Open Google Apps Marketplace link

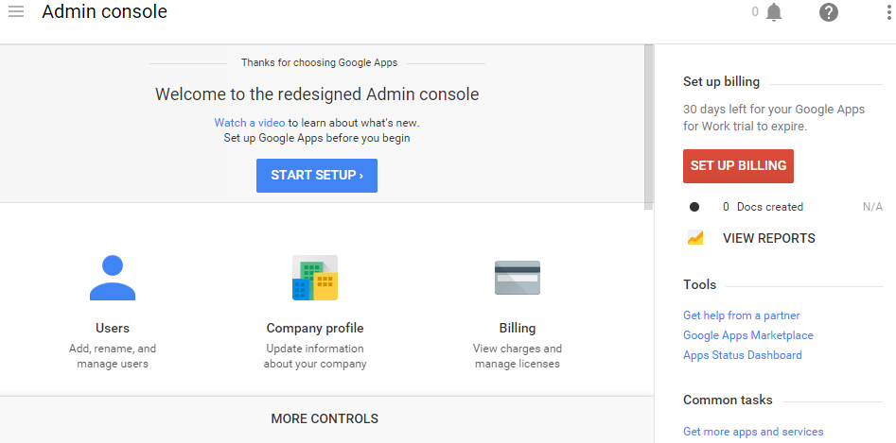pos(748,335)
